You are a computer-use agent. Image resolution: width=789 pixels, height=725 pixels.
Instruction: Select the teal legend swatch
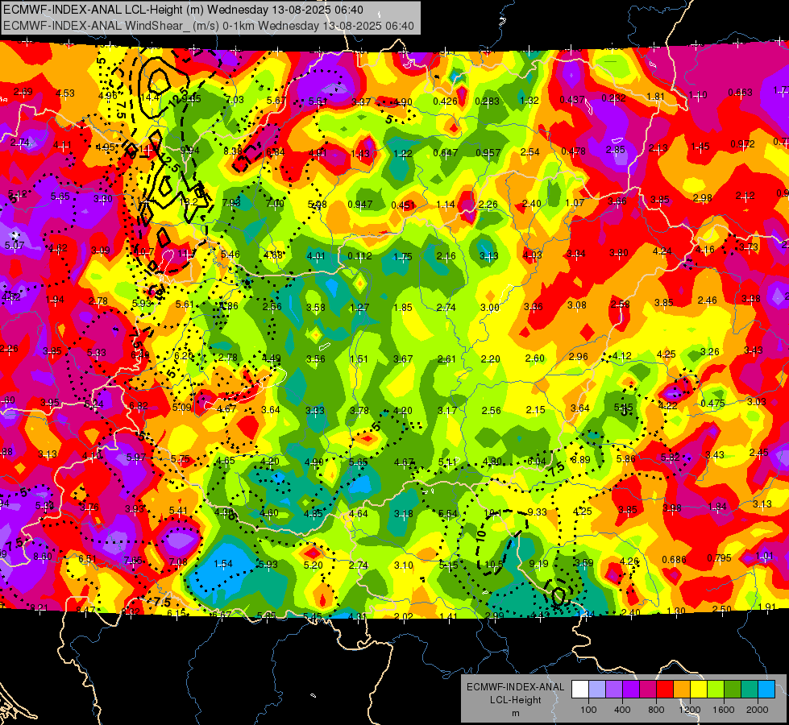(x=750, y=690)
